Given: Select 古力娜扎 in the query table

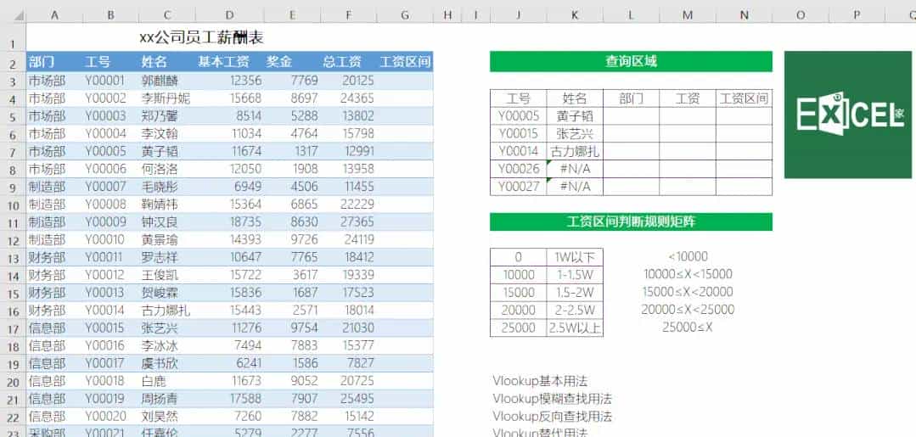Looking at the screenshot, I should coord(575,151).
